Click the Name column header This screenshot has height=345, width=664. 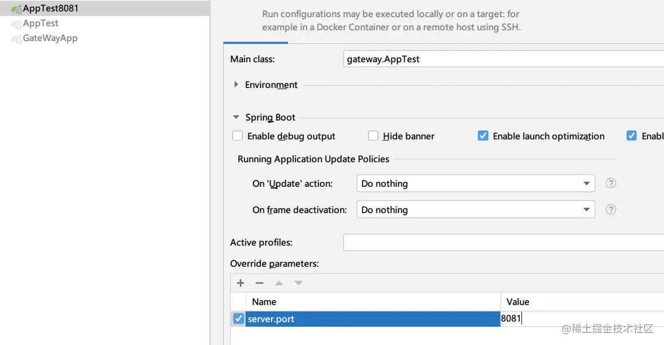373,302
